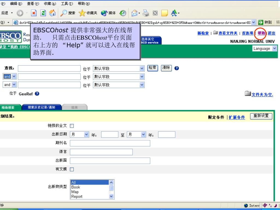Screen dimensions: 280x210
Task: Click the 查找 first search input field
Action: point(49,68)
